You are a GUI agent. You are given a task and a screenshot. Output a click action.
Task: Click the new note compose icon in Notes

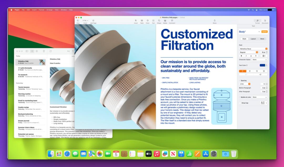[50, 51]
